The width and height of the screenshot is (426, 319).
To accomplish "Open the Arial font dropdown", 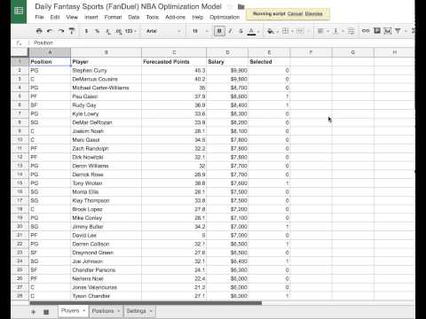I will coord(163,31).
